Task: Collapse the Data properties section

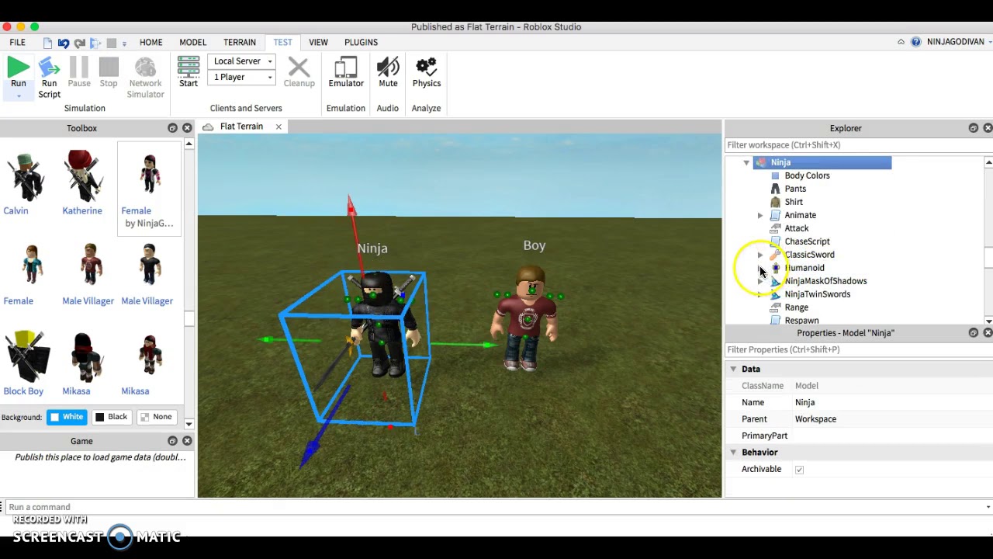Action: (x=733, y=369)
